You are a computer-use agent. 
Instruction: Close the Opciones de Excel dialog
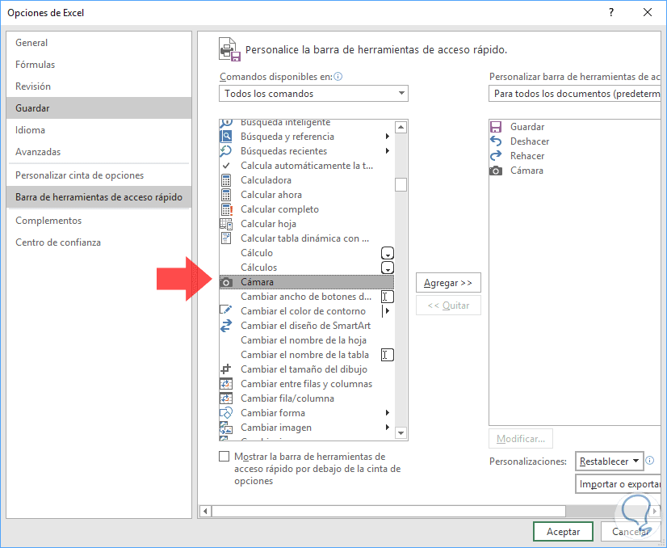tap(648, 12)
